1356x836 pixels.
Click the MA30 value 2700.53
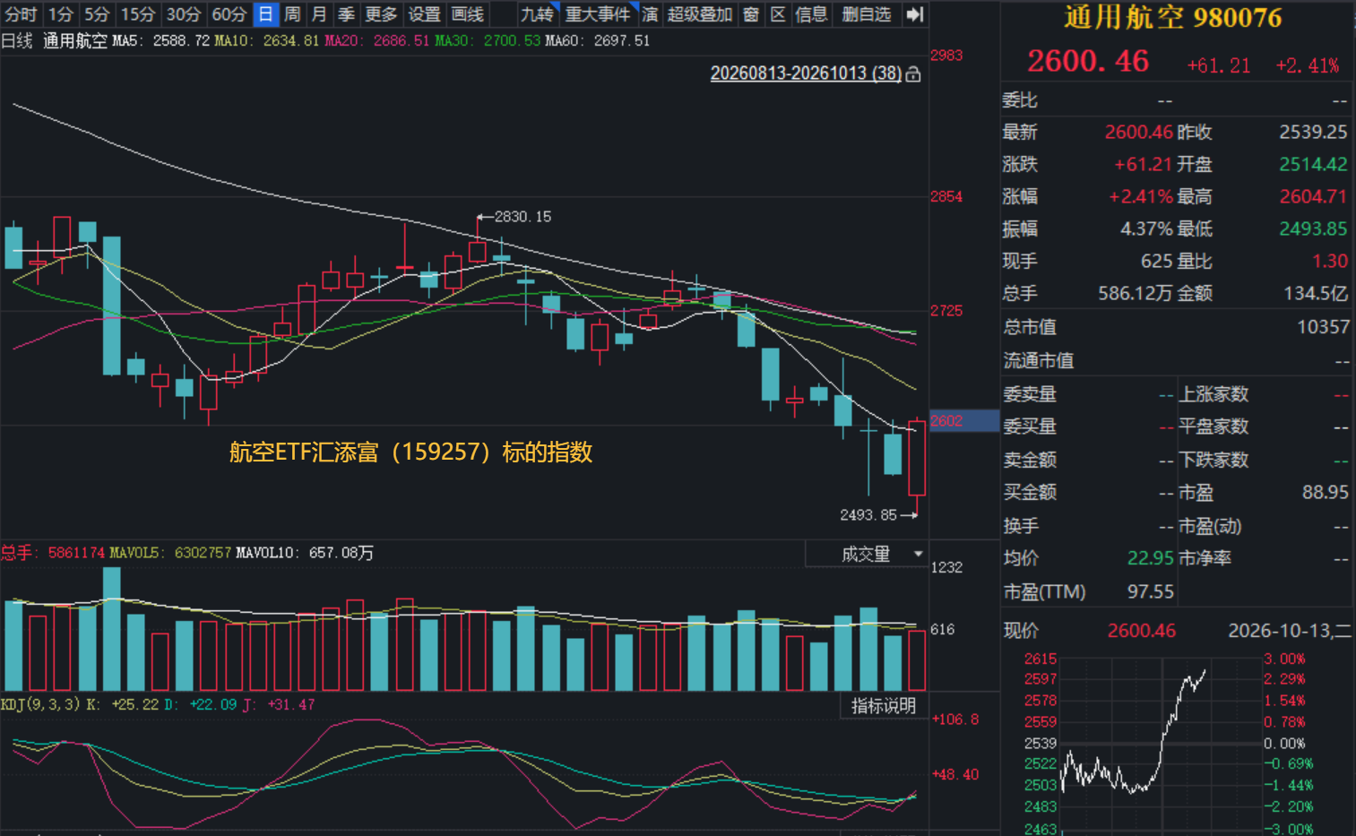pyautogui.click(x=512, y=41)
